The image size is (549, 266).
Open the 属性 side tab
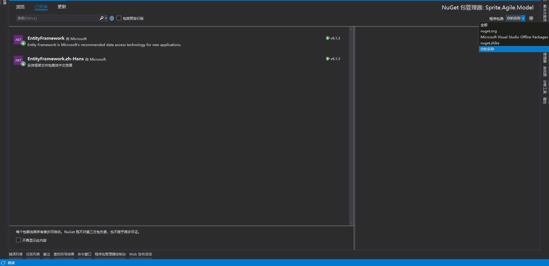pos(545,101)
